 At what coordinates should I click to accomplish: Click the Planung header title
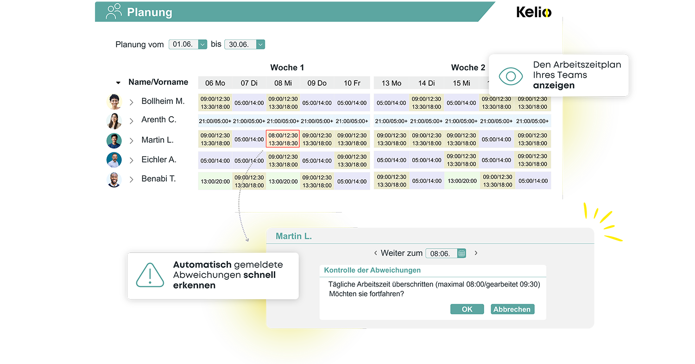[149, 13]
